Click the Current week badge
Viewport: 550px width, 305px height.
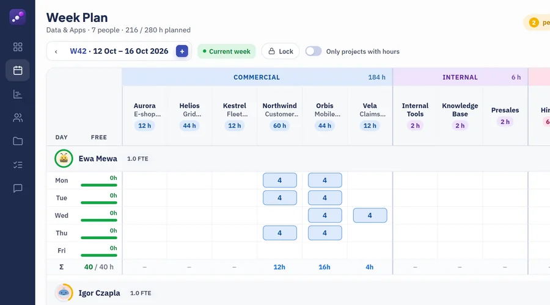(227, 51)
